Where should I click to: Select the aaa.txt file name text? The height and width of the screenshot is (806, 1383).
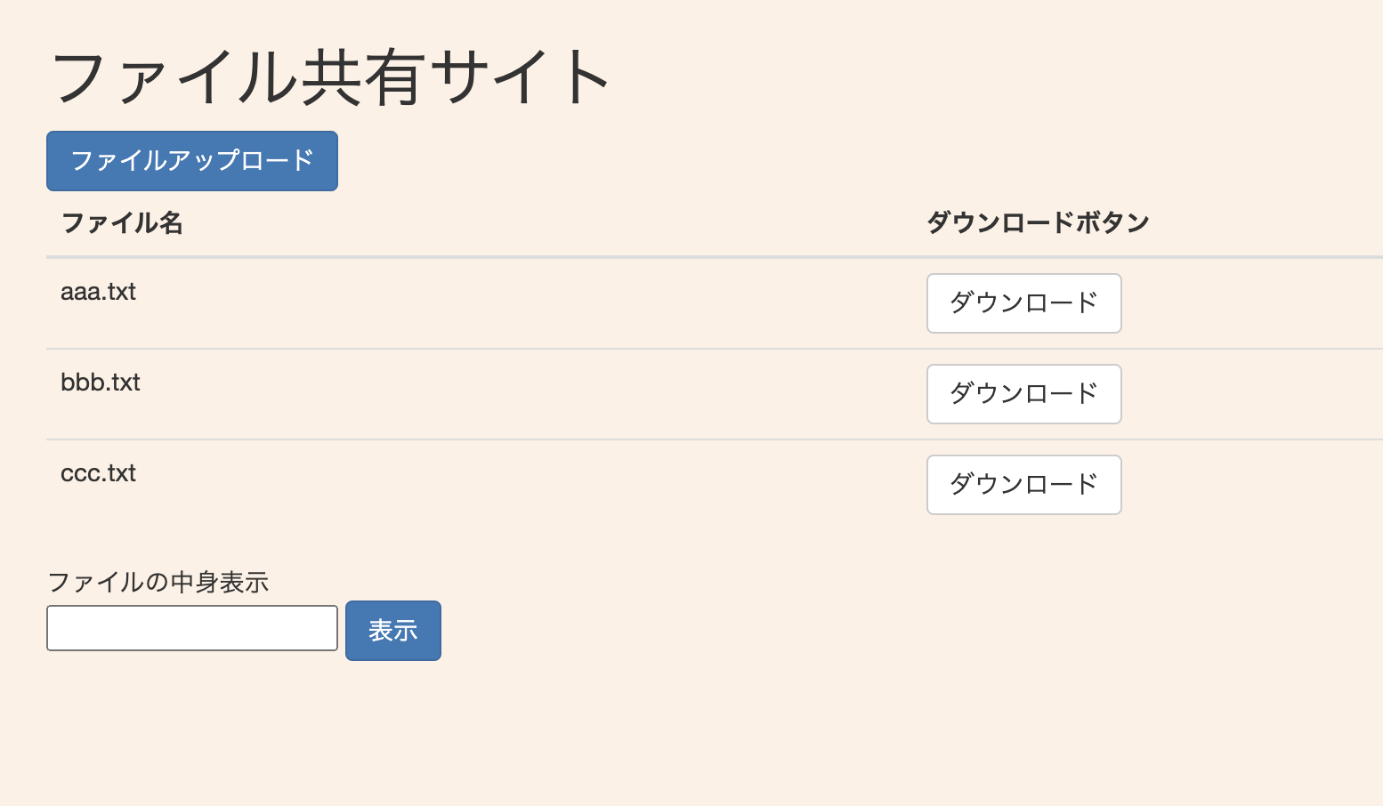pyautogui.click(x=98, y=292)
